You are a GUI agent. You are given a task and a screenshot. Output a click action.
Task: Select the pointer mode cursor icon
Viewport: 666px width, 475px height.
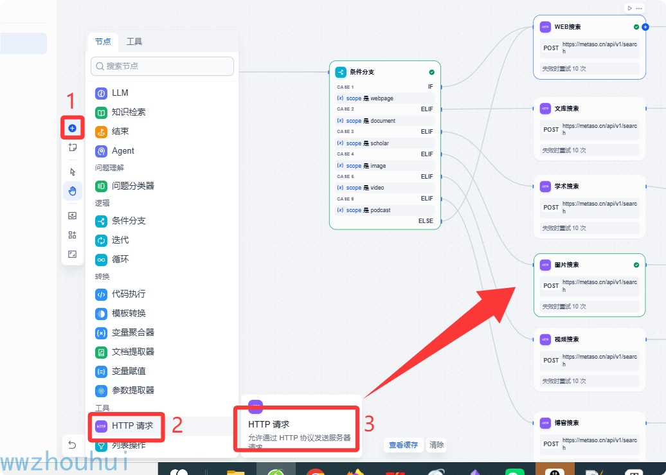[72, 172]
